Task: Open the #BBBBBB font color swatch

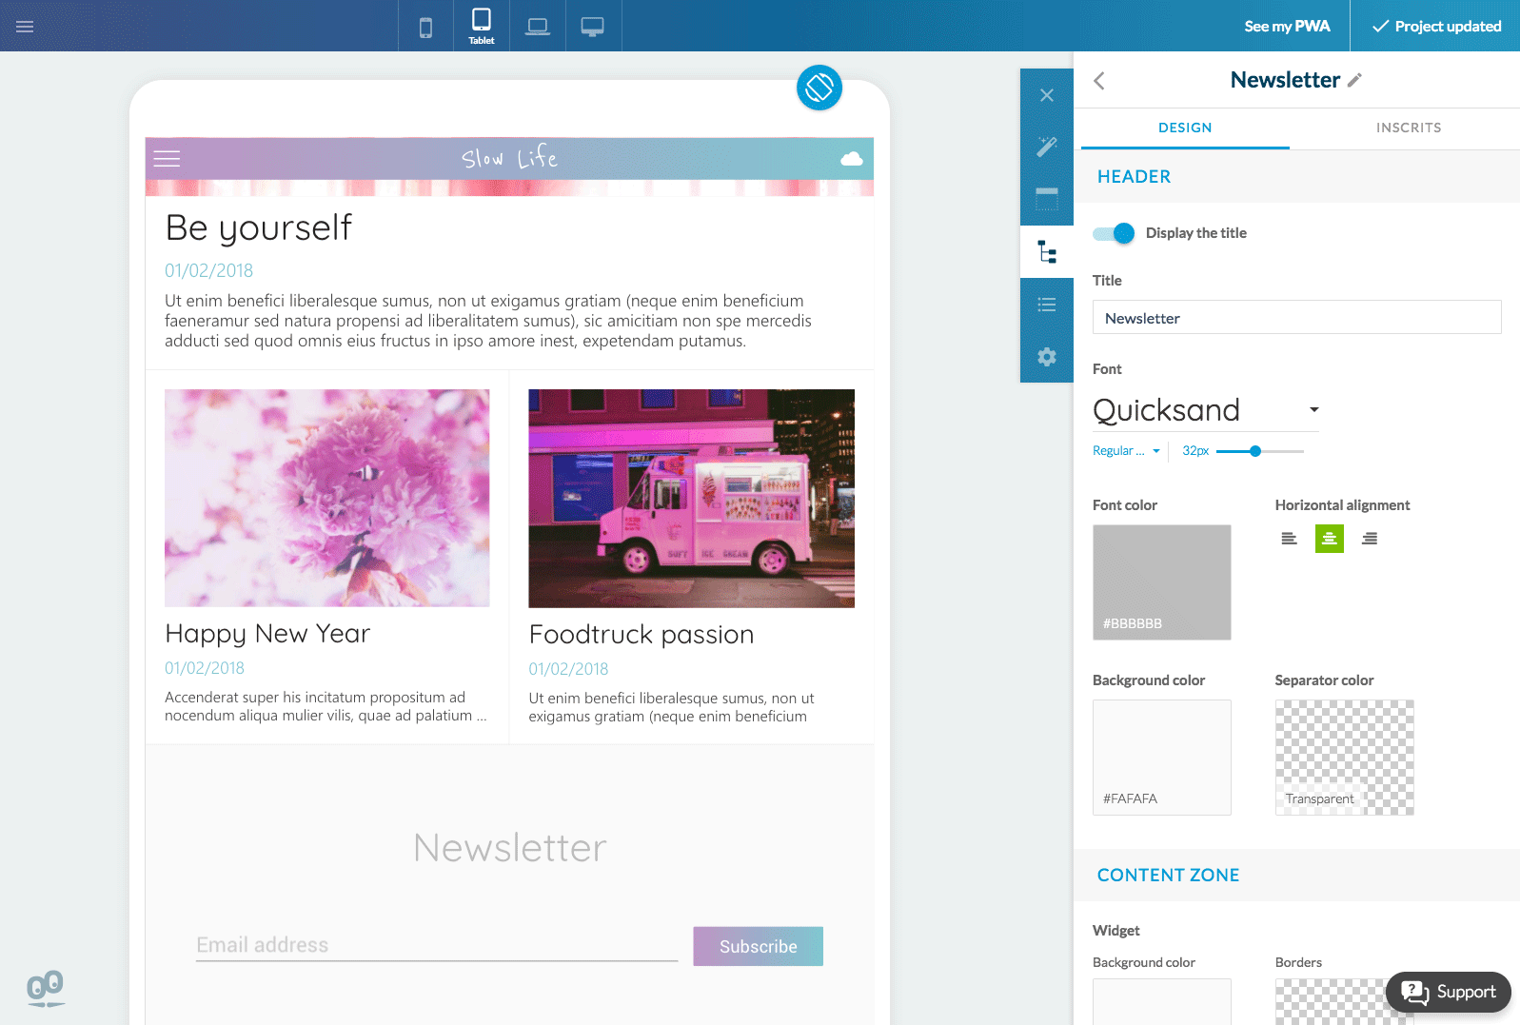Action: [1161, 581]
